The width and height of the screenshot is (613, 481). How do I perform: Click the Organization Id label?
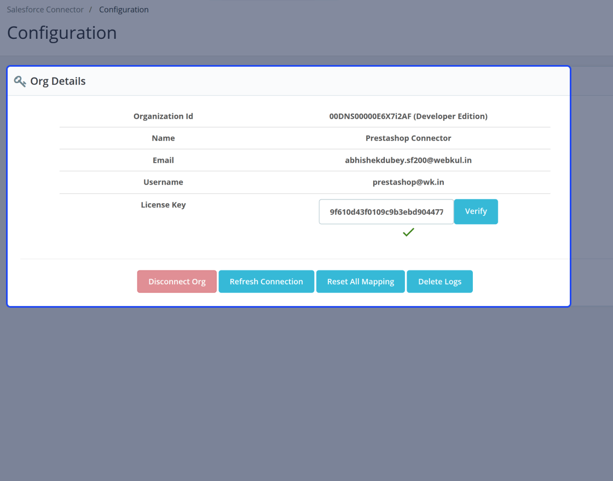point(163,116)
